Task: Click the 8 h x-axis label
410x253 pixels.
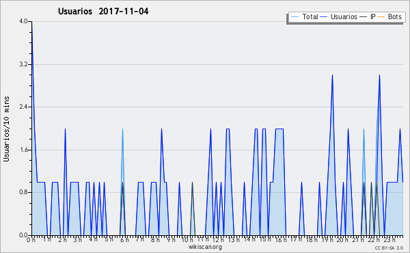Action: [x=155, y=240]
